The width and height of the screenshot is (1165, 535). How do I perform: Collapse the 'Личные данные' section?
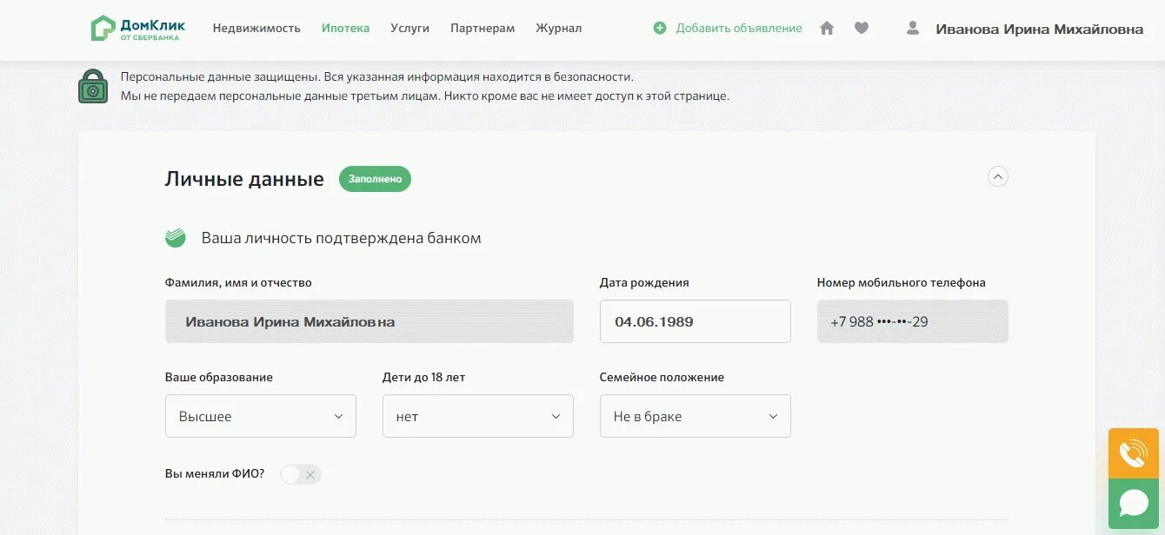(x=998, y=177)
